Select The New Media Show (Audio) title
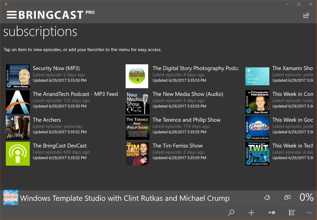Viewport: 317px width, 220px height. [x=188, y=94]
